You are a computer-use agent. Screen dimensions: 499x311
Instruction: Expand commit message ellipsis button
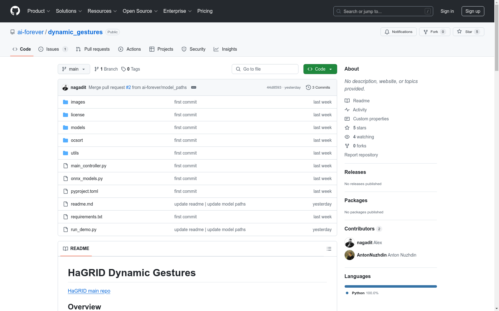point(194,87)
